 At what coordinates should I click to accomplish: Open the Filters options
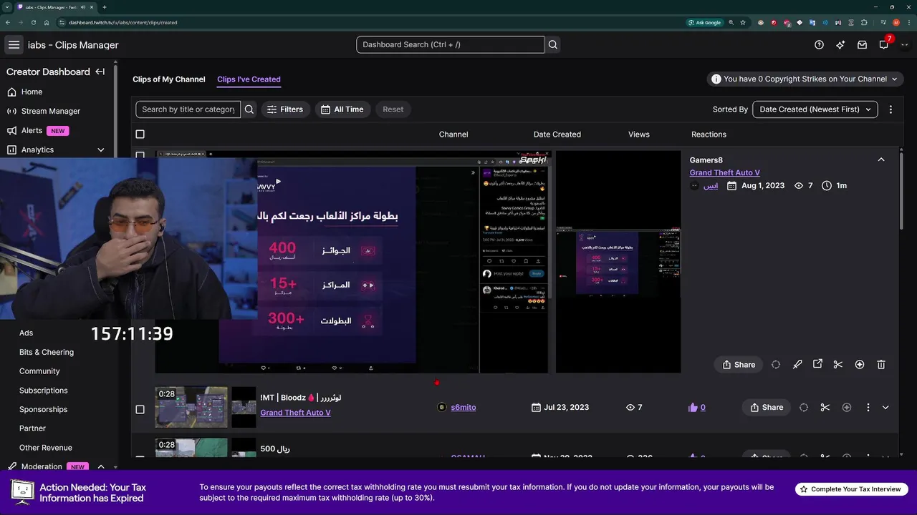pyautogui.click(x=285, y=109)
